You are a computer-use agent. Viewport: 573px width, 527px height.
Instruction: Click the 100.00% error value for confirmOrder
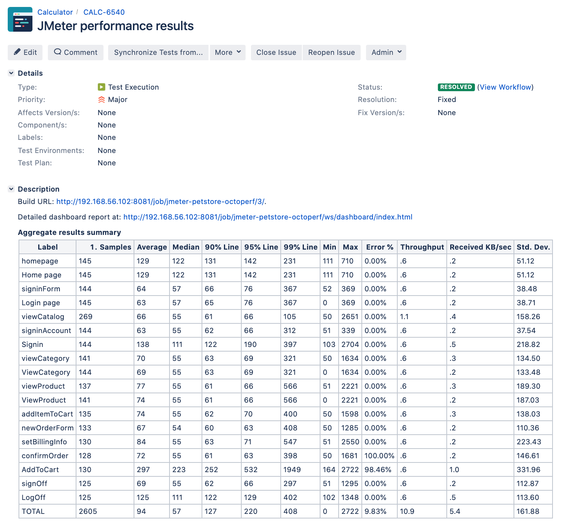(380, 456)
